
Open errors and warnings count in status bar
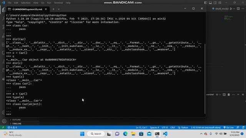pos(12,127)
